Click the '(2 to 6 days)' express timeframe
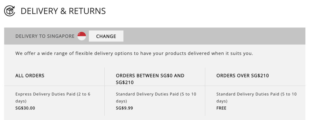The image size is (309, 120). [53, 97]
